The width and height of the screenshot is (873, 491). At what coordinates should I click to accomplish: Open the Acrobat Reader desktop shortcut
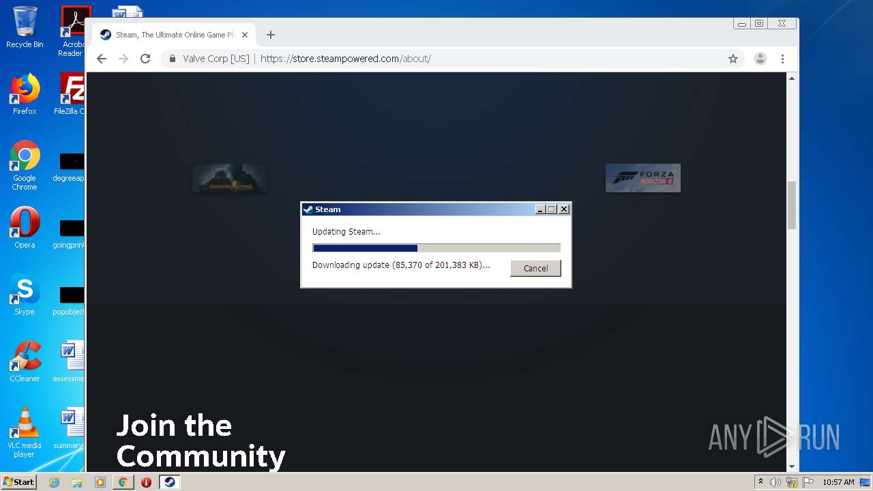coord(72,31)
